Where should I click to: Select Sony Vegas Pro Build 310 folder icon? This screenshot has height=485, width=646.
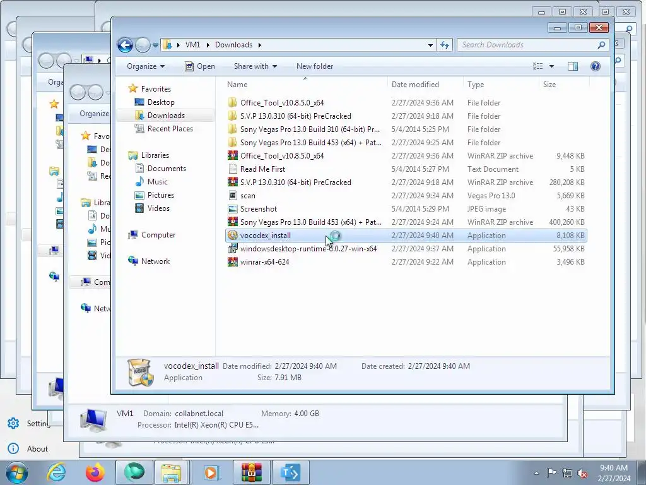232,129
